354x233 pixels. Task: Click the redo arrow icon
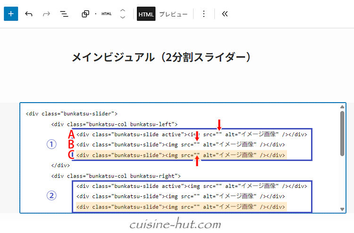(46, 14)
